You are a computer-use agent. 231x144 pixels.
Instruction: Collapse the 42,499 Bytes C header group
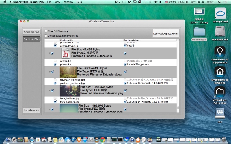click(x=50, y=53)
